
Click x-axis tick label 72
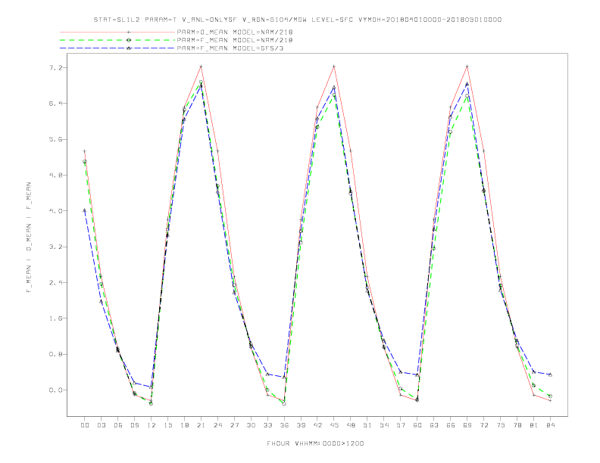[x=483, y=425]
